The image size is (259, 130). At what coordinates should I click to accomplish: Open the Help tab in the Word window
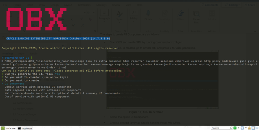pyautogui.click(x=140, y=5)
